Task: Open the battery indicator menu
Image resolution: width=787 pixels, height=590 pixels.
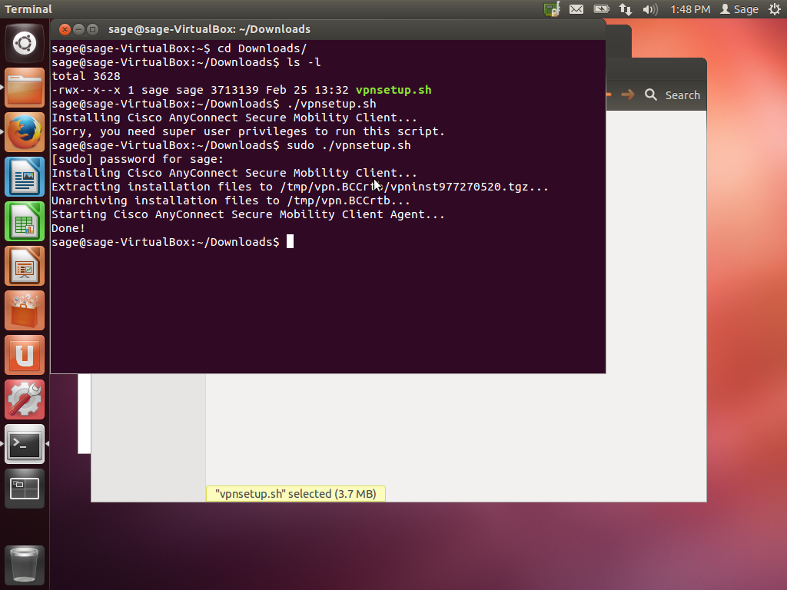Action: 601,9
